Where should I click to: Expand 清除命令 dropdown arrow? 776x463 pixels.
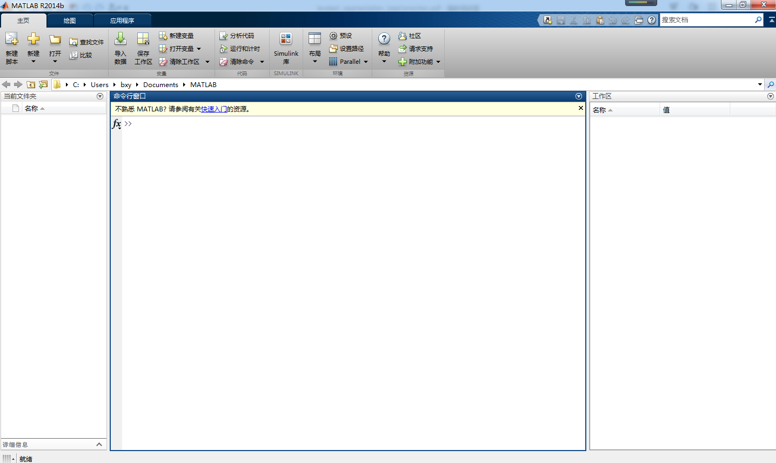262,62
